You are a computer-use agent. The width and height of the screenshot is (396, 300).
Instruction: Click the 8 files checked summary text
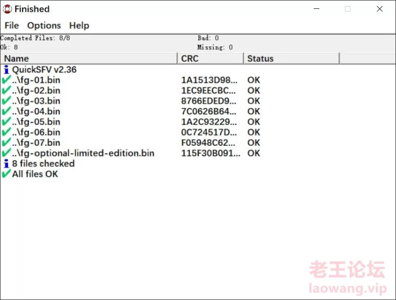[x=43, y=164]
